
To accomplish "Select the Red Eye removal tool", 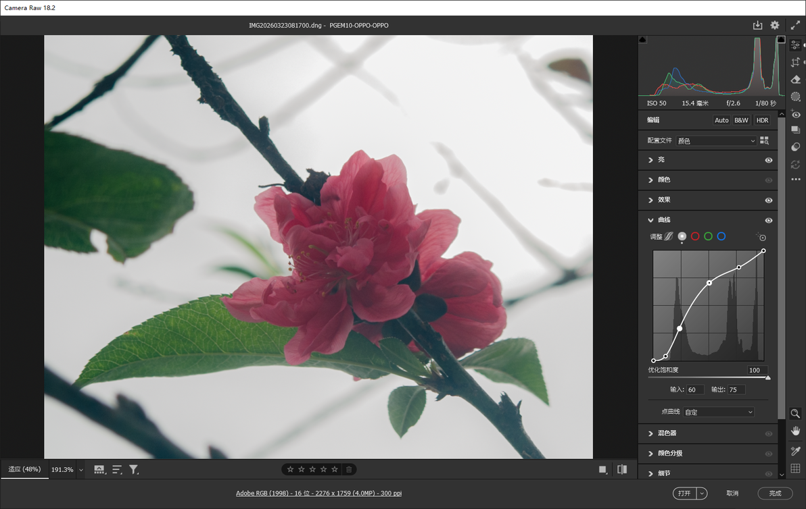I will (795, 114).
